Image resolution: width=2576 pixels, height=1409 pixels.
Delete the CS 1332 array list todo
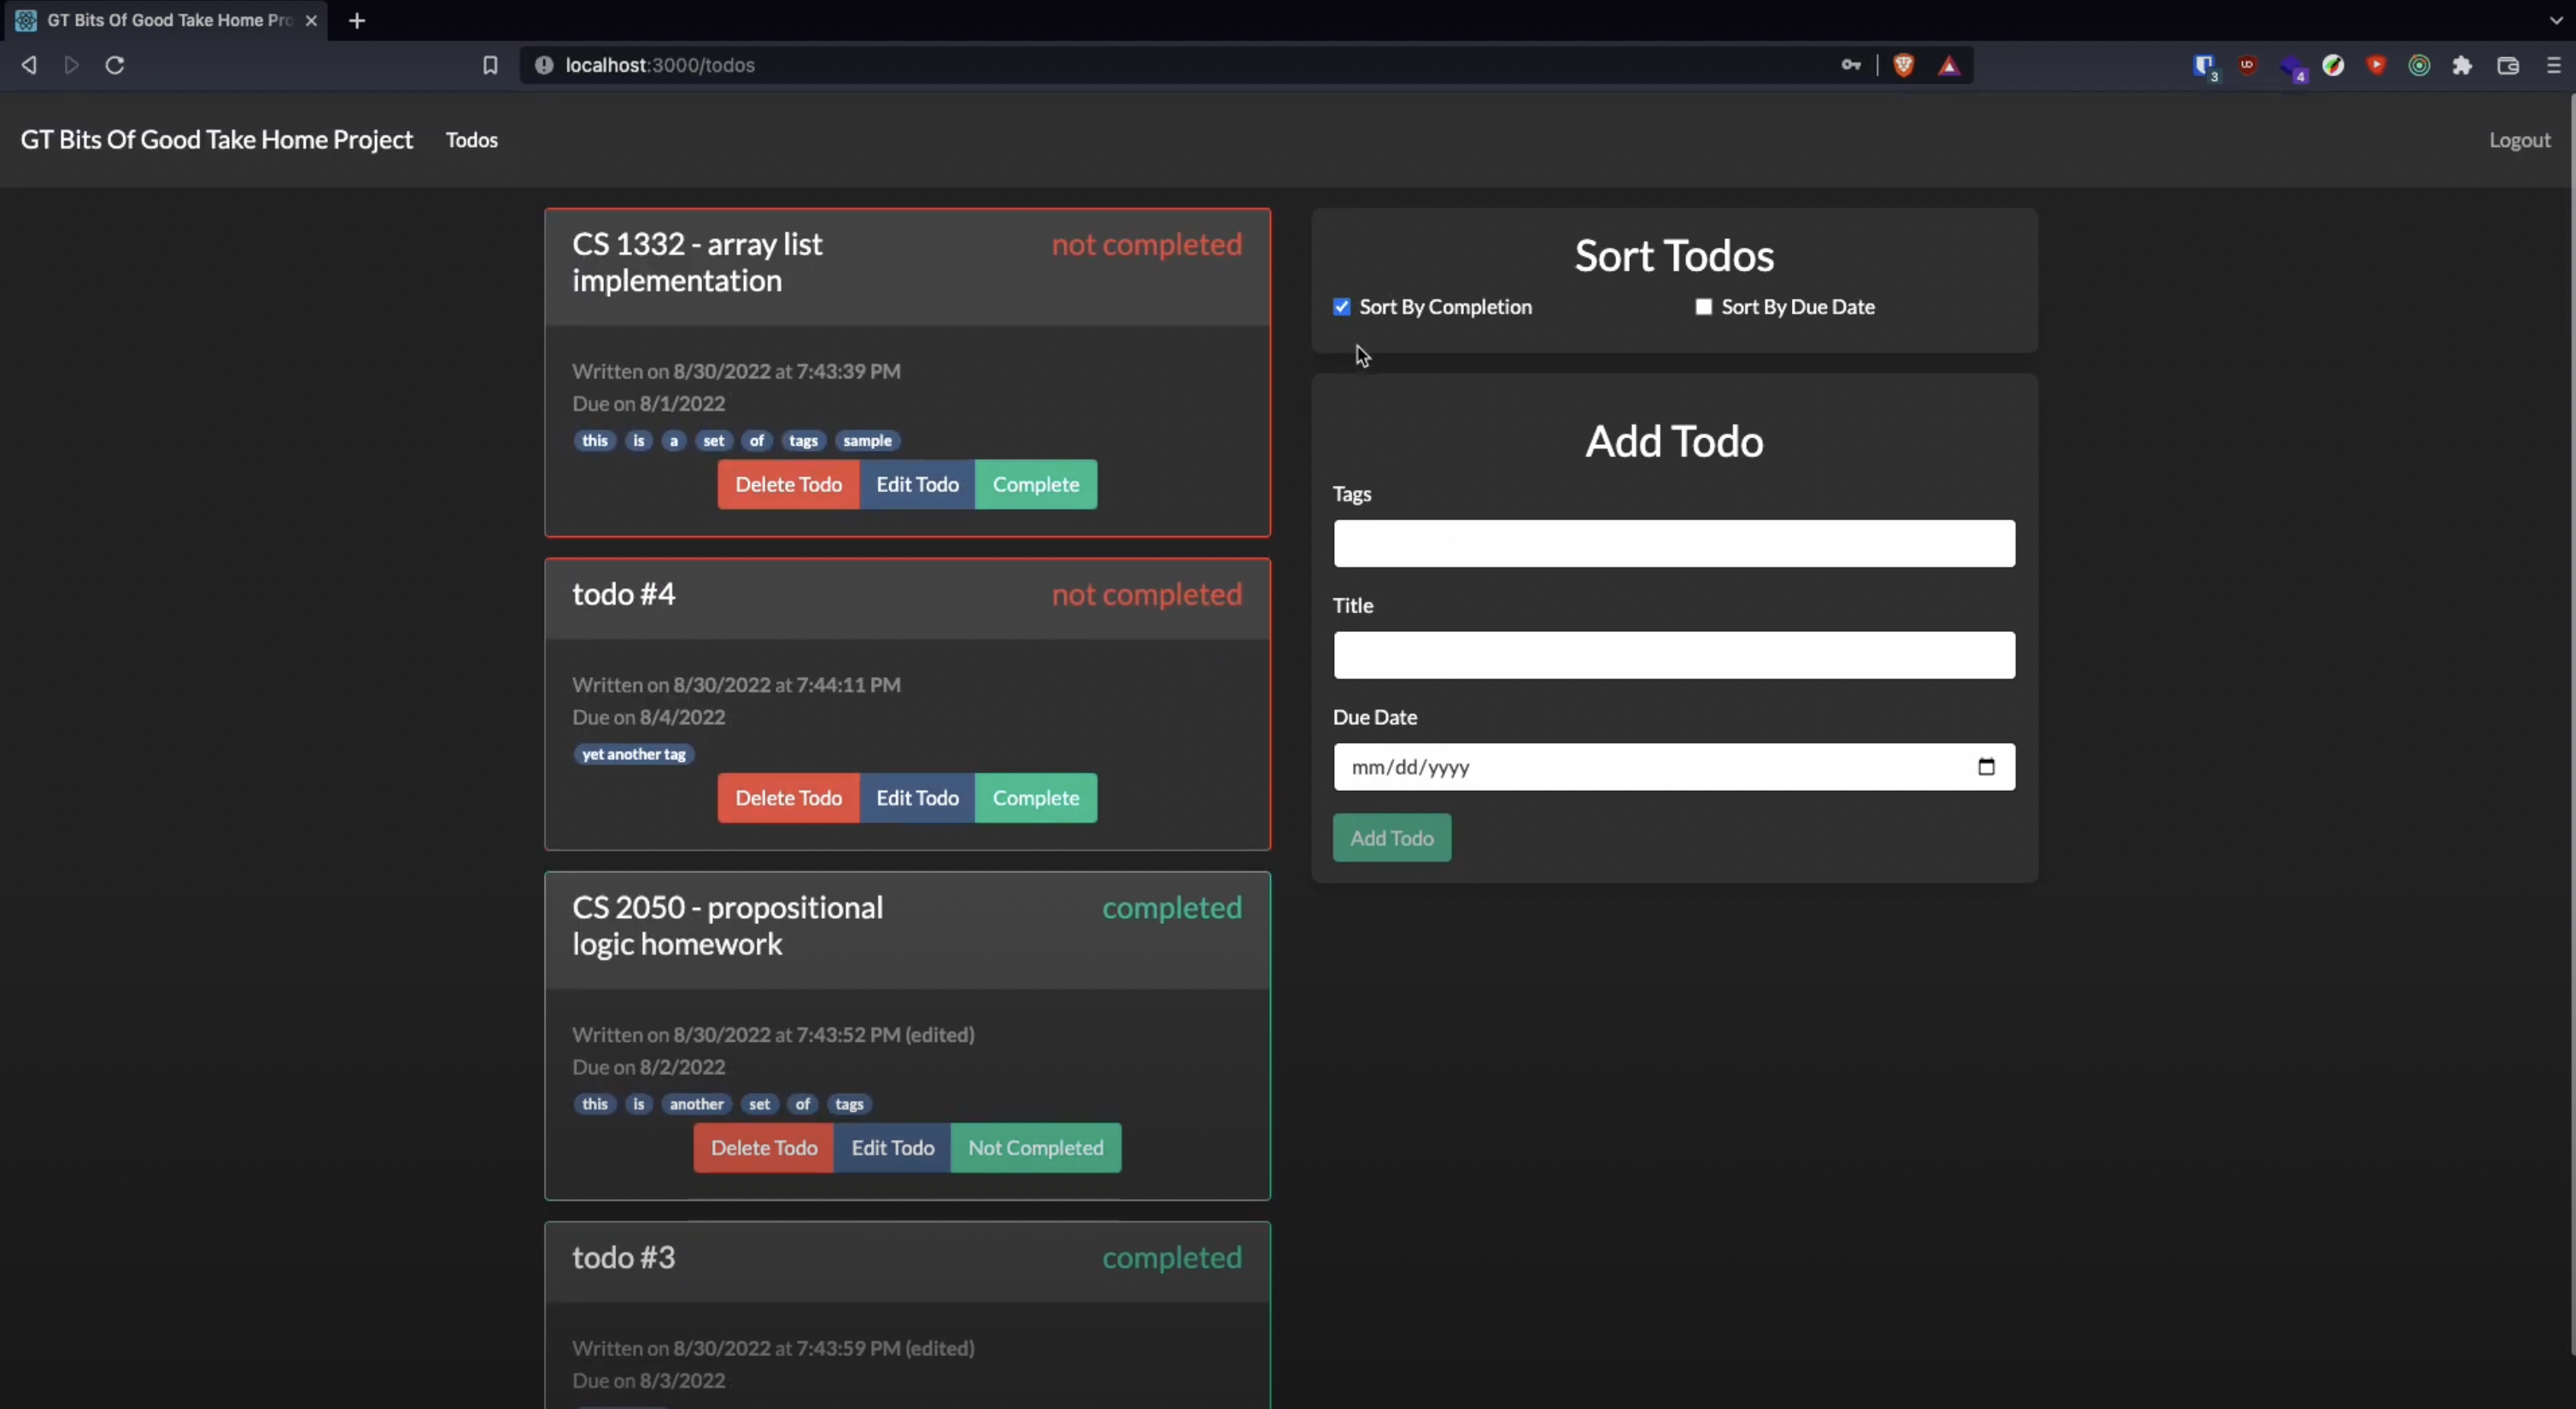[788, 485]
